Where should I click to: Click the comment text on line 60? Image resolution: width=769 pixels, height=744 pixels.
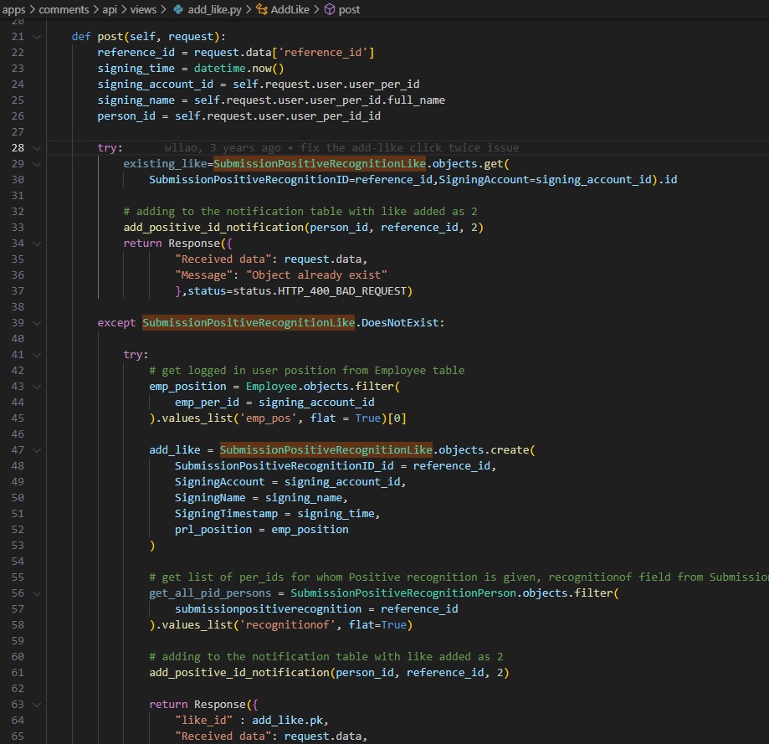click(326, 657)
